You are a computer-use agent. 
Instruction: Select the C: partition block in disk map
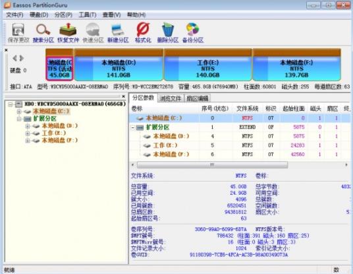click(59, 69)
